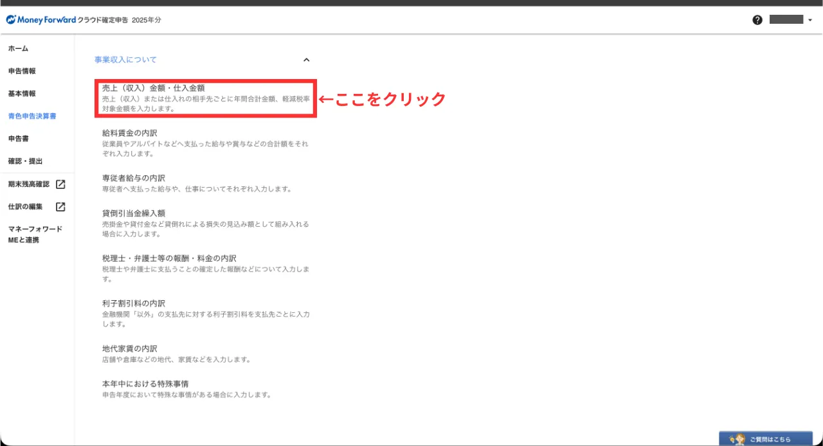823x446 pixels.
Task: Click the ご質問はこちら chat button
Action: click(x=765, y=439)
